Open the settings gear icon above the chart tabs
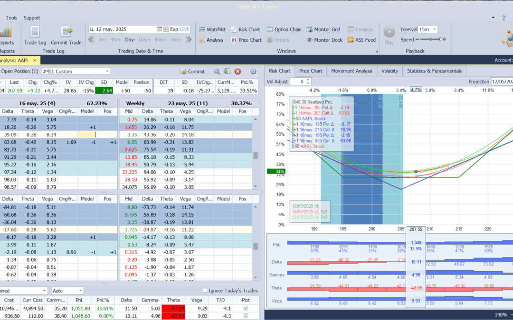Screen dimensions: 513x320 tap(253, 71)
